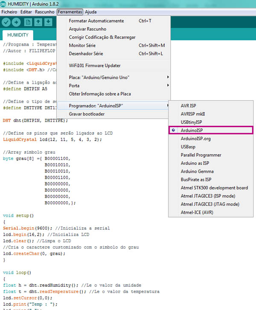This screenshot has height=310, width=256.
Task: Choose AVRISP mkII programmer
Action: [x=211, y=114]
